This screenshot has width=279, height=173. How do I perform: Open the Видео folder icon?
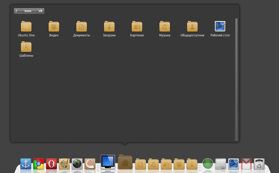[x=54, y=26]
